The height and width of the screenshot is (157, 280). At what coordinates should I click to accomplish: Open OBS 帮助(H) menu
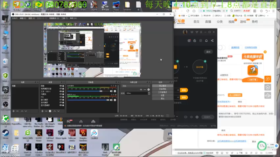[73, 18]
